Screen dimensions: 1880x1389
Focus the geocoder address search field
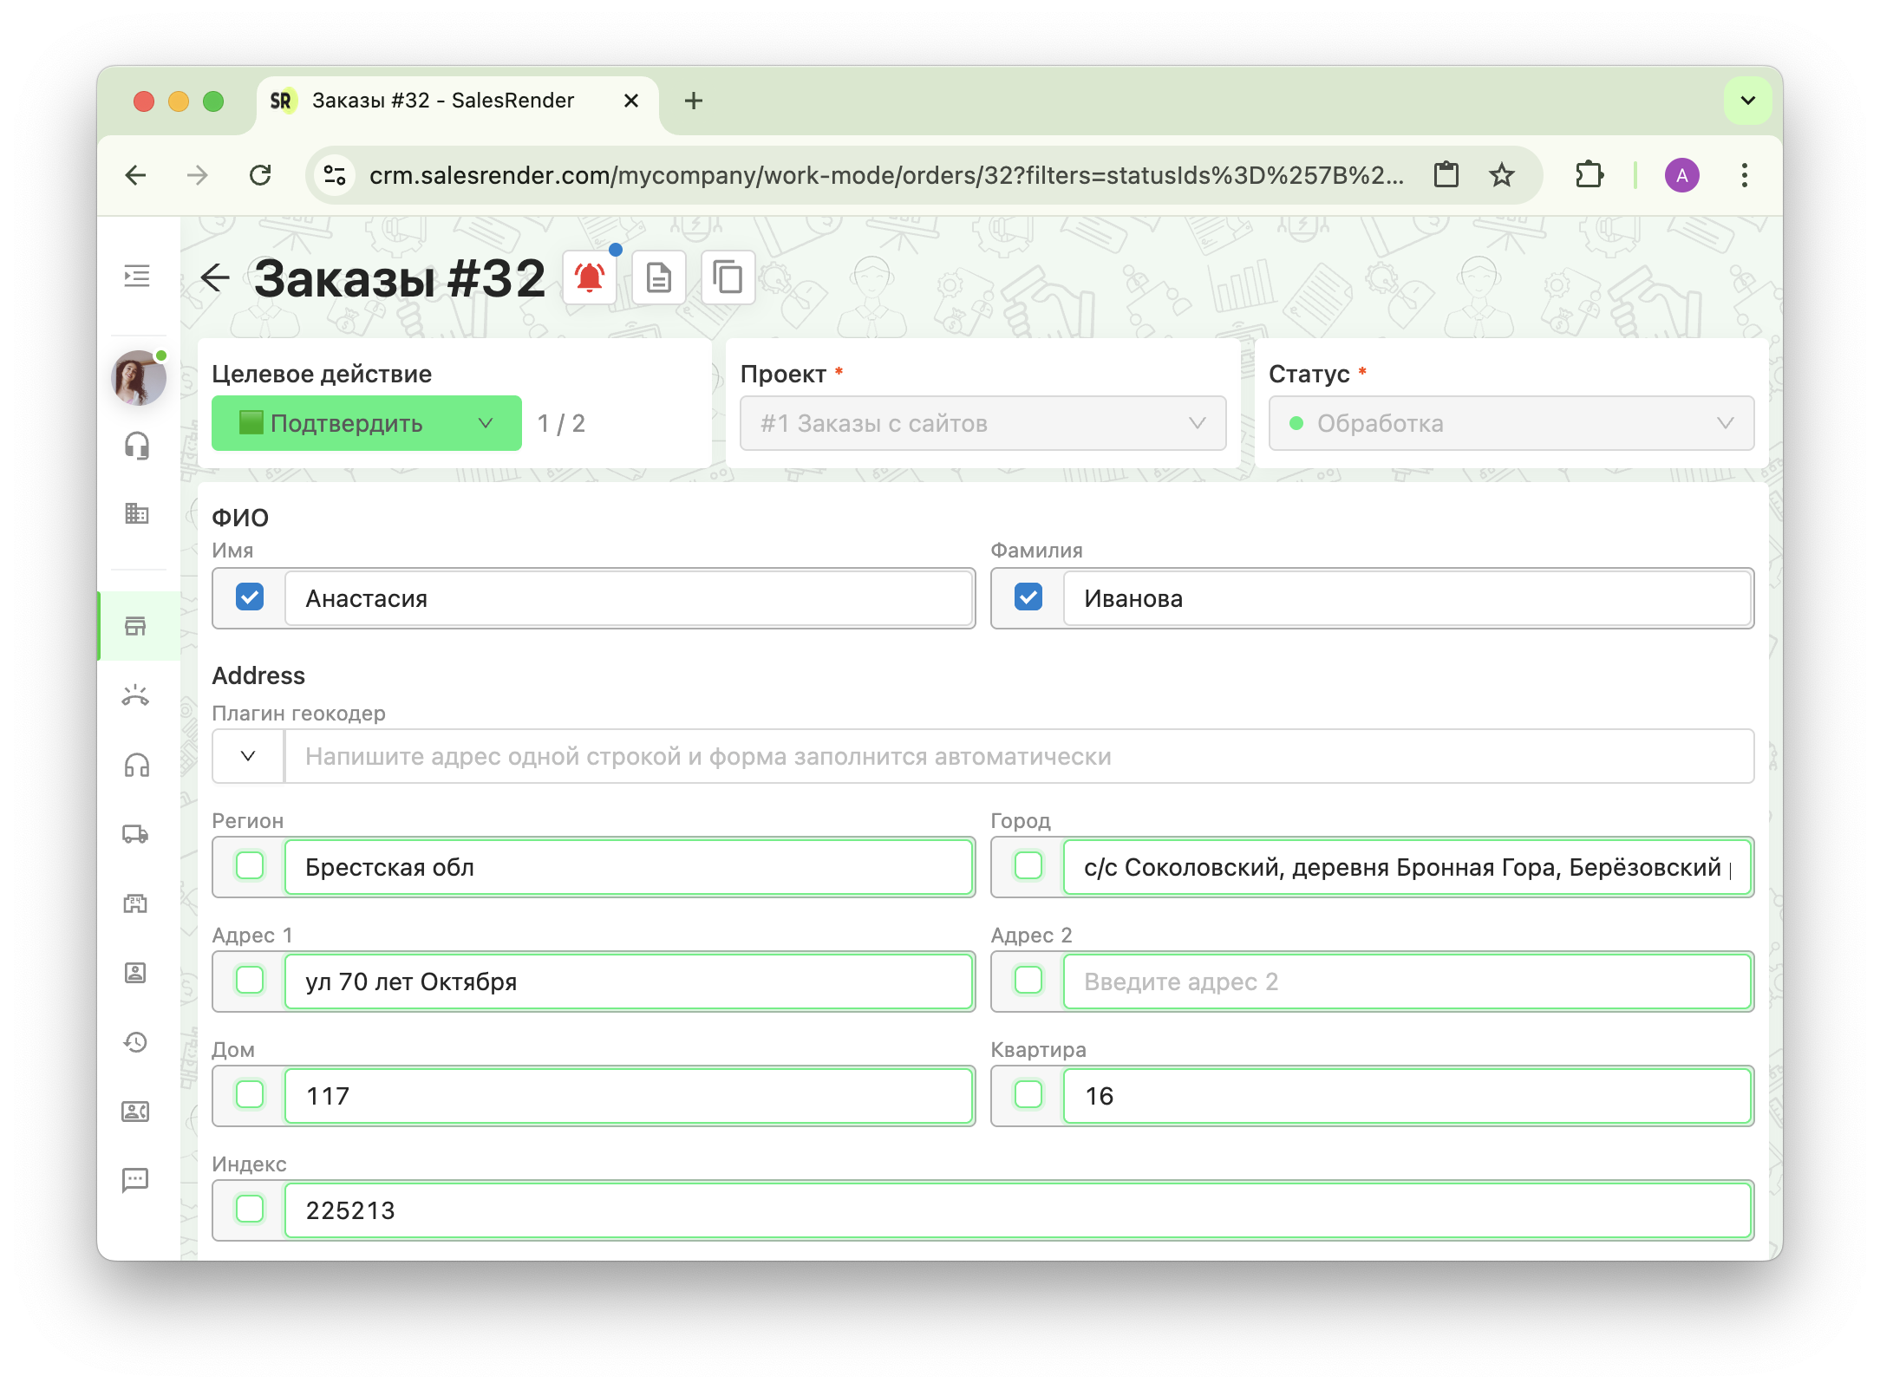[x=1019, y=756]
